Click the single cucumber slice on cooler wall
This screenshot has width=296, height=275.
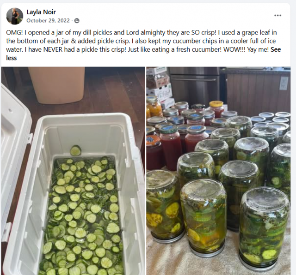[x=75, y=150]
